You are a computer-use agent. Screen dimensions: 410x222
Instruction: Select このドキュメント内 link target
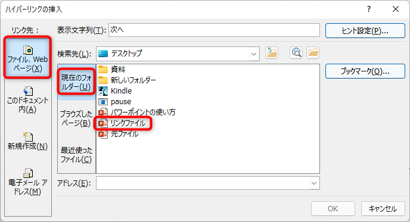[27, 100]
